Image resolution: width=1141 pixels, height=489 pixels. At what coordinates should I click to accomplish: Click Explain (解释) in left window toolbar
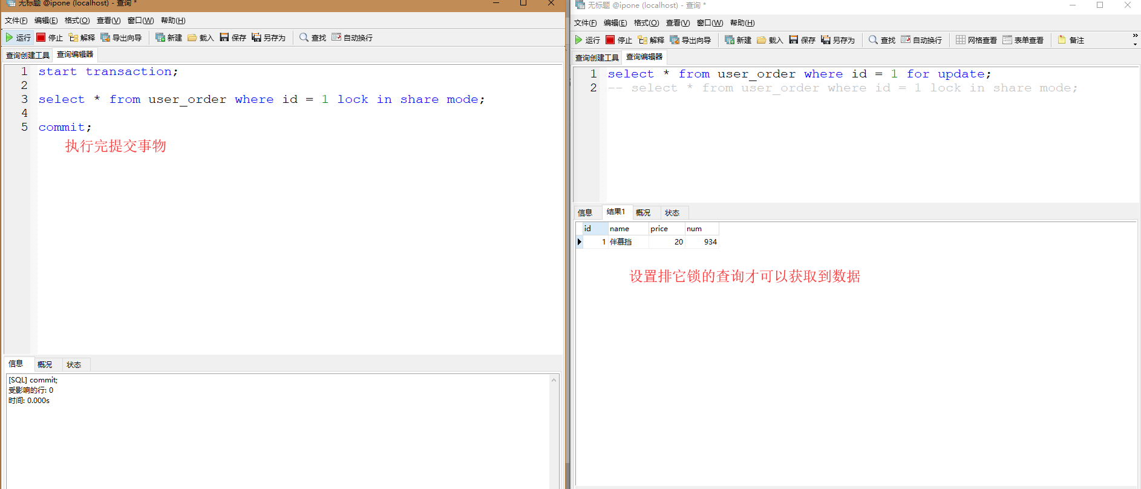82,38
